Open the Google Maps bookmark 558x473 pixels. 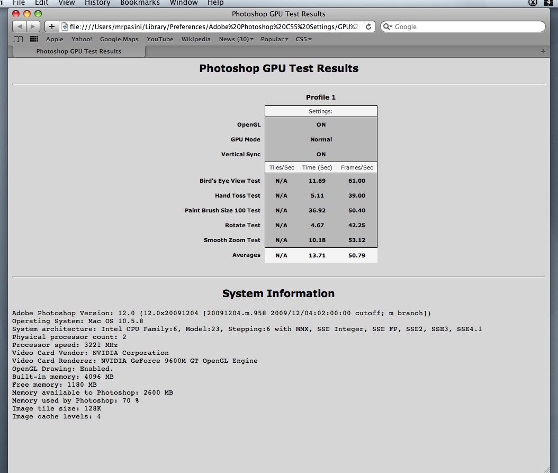pyautogui.click(x=119, y=39)
